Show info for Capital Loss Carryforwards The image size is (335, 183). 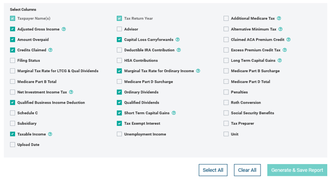point(178,39)
